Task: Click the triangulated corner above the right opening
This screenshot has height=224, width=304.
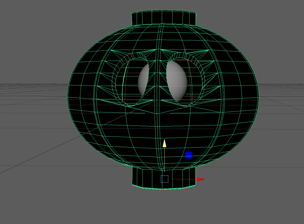Action: [205, 55]
